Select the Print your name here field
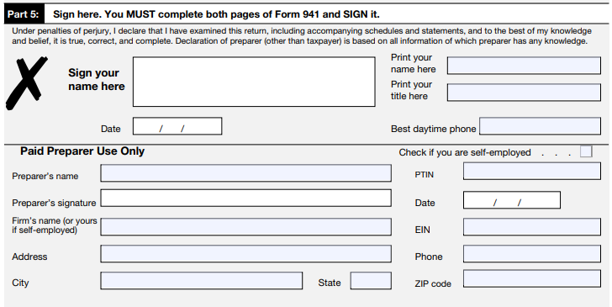The height and width of the screenshot is (307, 612). pyautogui.click(x=525, y=66)
